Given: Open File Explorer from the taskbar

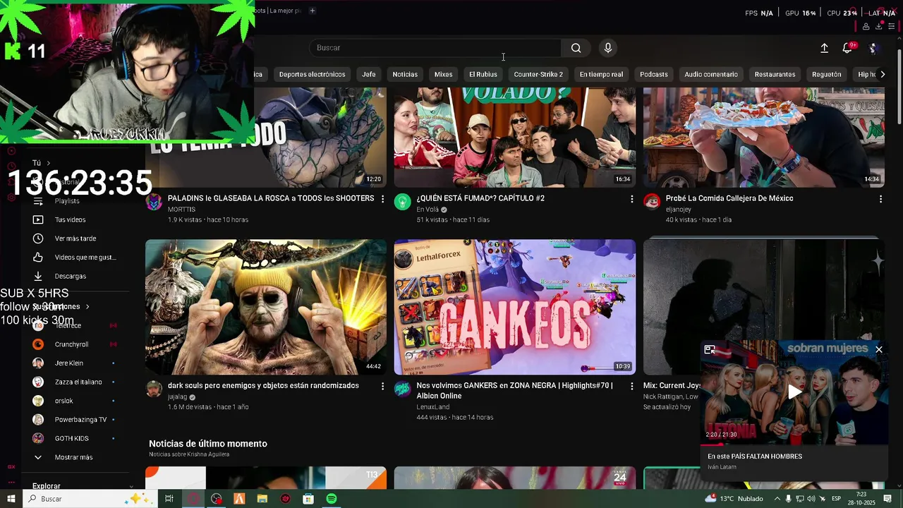Looking at the screenshot, I should (x=262, y=499).
